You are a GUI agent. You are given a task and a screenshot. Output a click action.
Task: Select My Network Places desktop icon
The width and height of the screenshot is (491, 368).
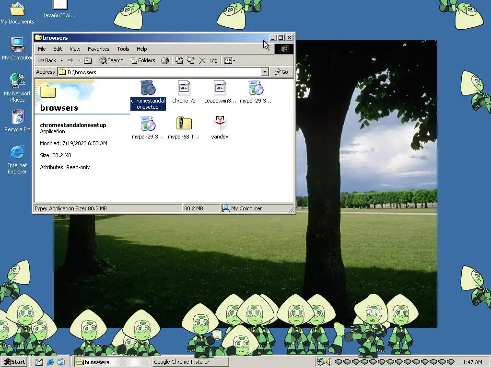17,88
